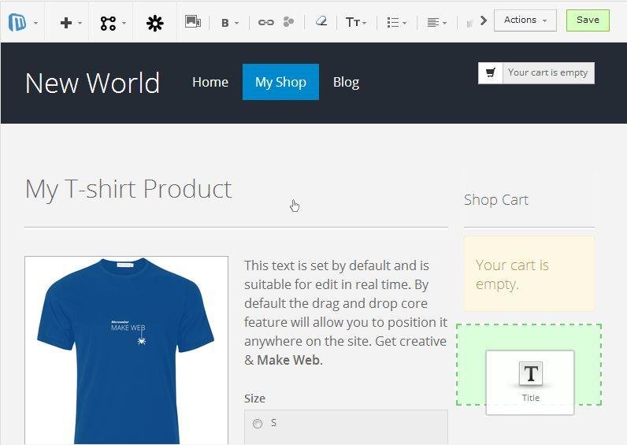Click the insert image toolbar icon
Screen dimensions: 627x445
point(193,21)
